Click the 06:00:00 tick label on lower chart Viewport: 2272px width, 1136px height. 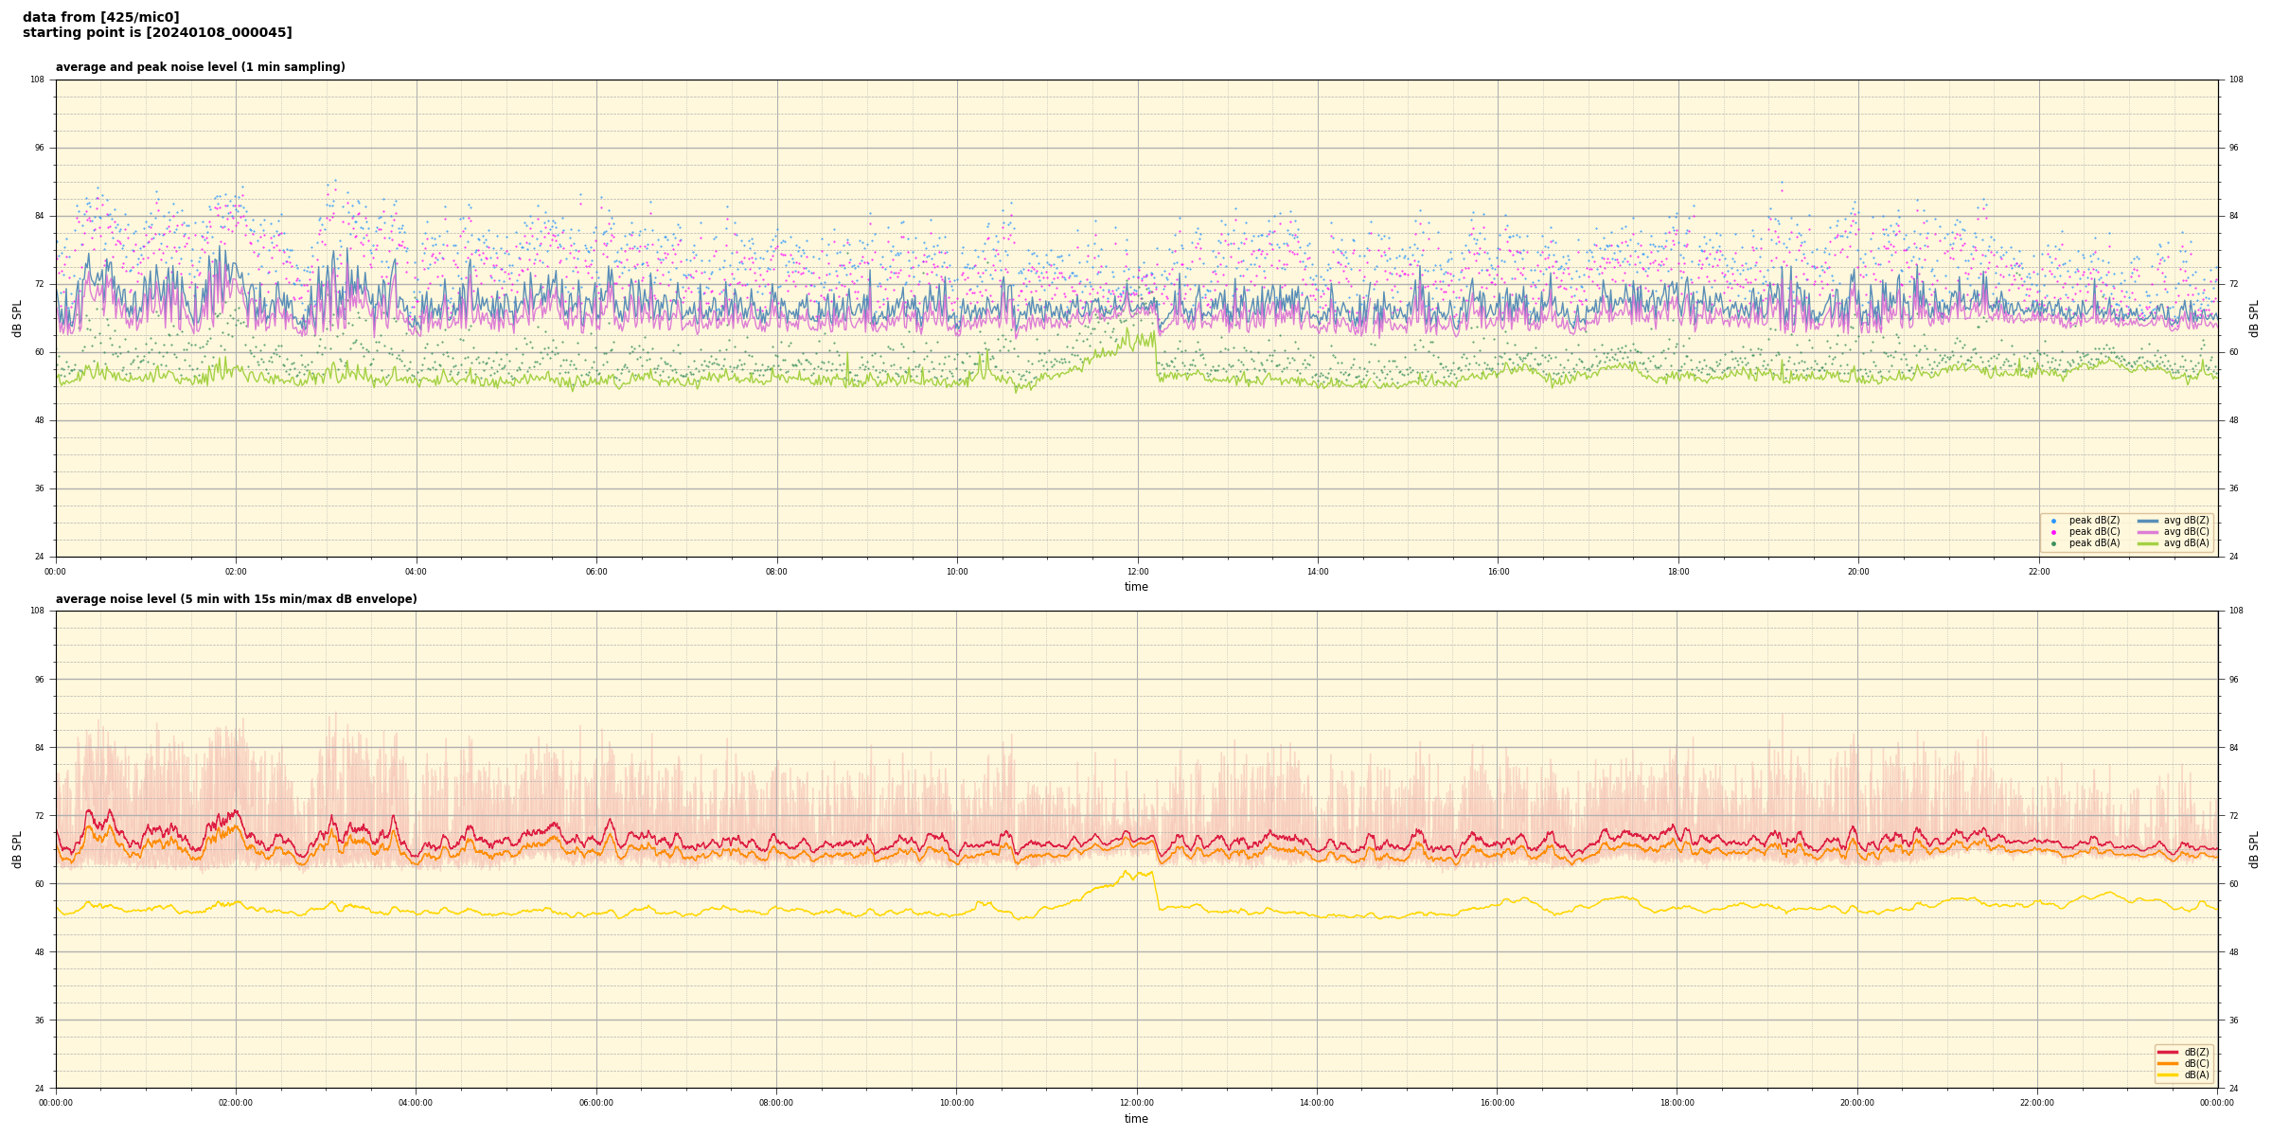[595, 1103]
